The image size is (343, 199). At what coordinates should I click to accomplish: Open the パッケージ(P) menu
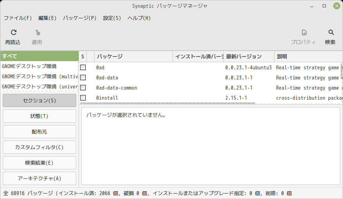80,18
